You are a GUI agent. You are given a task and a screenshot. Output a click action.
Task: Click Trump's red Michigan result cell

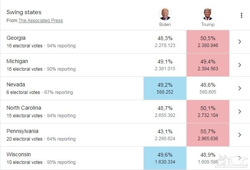[208, 65]
